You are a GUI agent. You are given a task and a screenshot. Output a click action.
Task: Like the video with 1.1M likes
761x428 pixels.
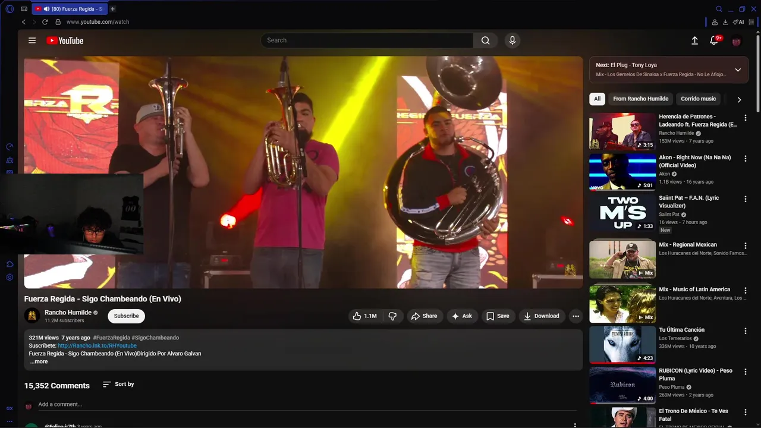coord(365,316)
